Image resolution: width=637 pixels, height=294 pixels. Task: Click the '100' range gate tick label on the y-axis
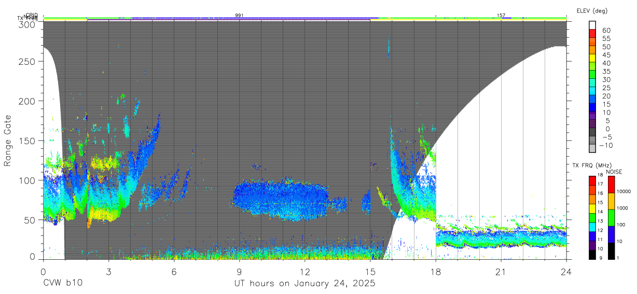[x=27, y=180]
